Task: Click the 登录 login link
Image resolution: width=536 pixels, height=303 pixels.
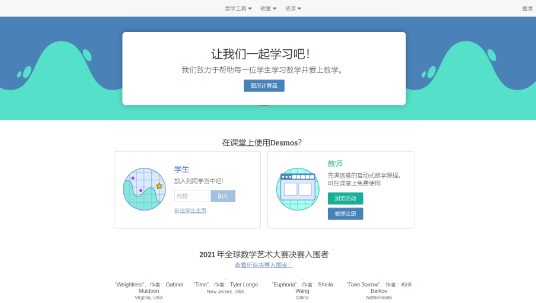Action: 527,8
